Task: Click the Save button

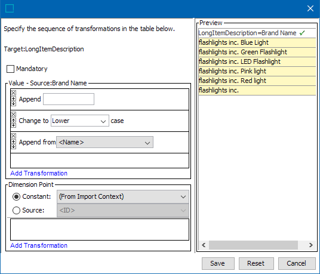Action: pos(218,263)
